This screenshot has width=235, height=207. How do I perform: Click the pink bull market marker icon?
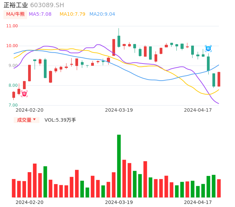[x=24, y=94]
